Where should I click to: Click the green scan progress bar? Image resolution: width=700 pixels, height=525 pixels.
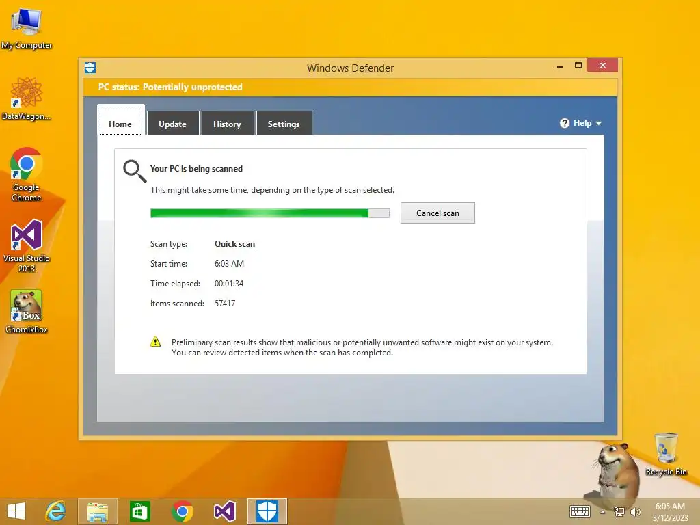269,213
